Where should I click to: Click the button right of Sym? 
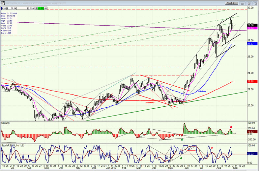pyautogui.click(x=235, y=3)
